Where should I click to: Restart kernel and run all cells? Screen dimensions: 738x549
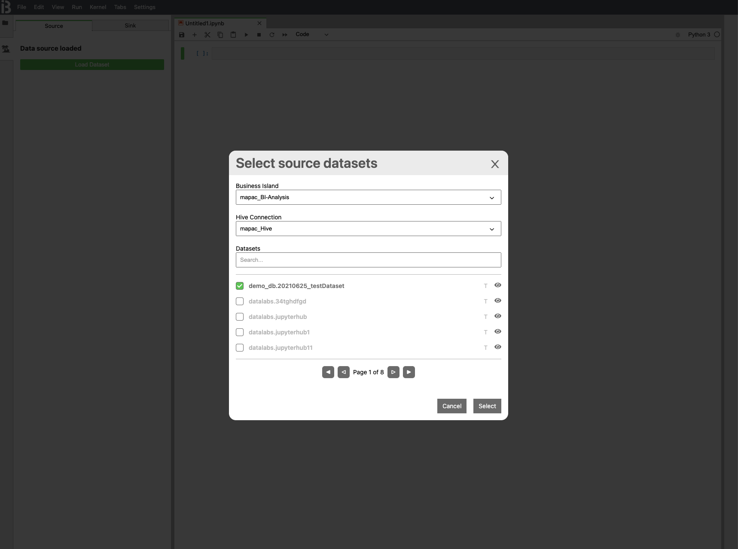click(x=284, y=35)
